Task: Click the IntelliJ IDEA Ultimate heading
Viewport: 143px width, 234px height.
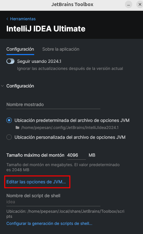Action: coord(46,29)
